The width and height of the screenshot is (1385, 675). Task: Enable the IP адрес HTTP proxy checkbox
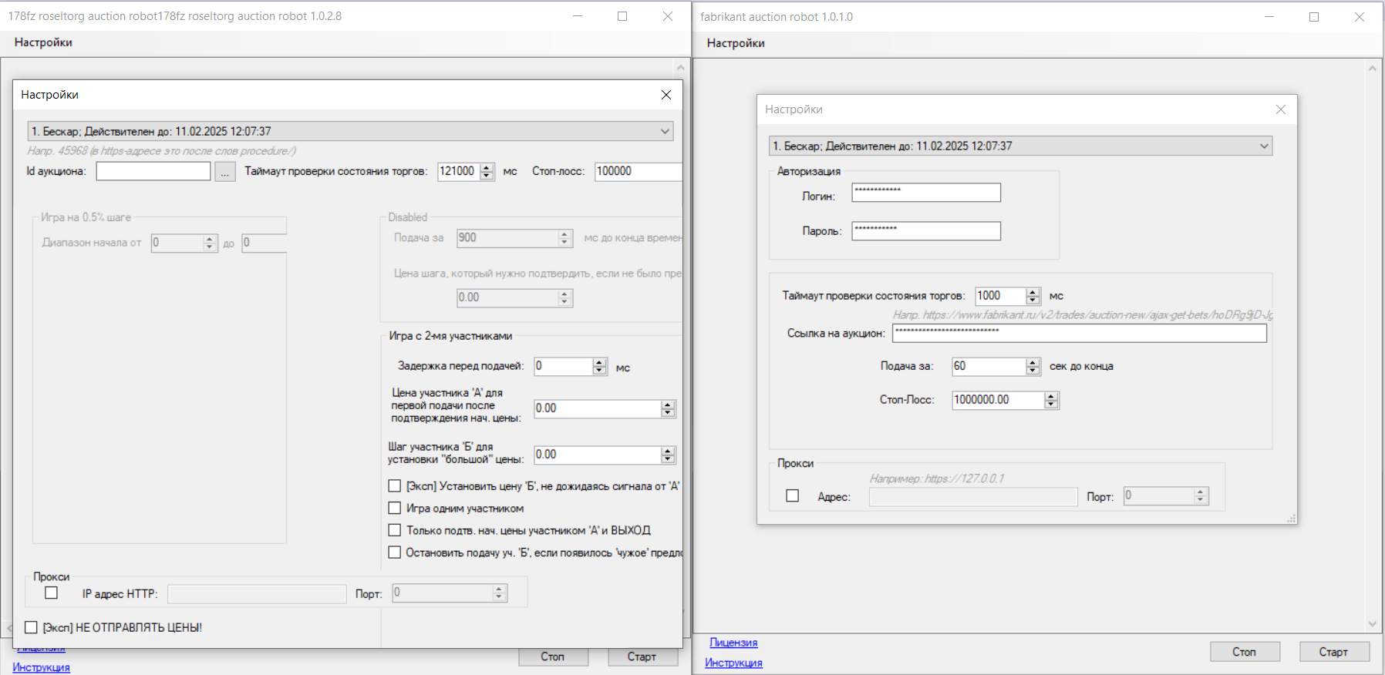[x=52, y=593]
